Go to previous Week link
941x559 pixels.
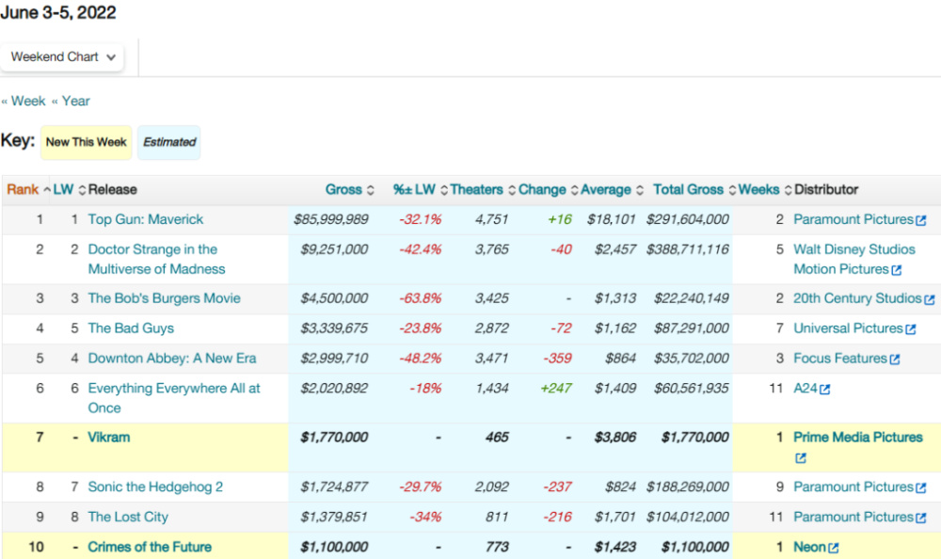[x=24, y=101]
